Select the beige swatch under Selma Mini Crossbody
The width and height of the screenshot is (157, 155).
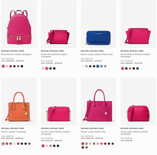(43, 69)
